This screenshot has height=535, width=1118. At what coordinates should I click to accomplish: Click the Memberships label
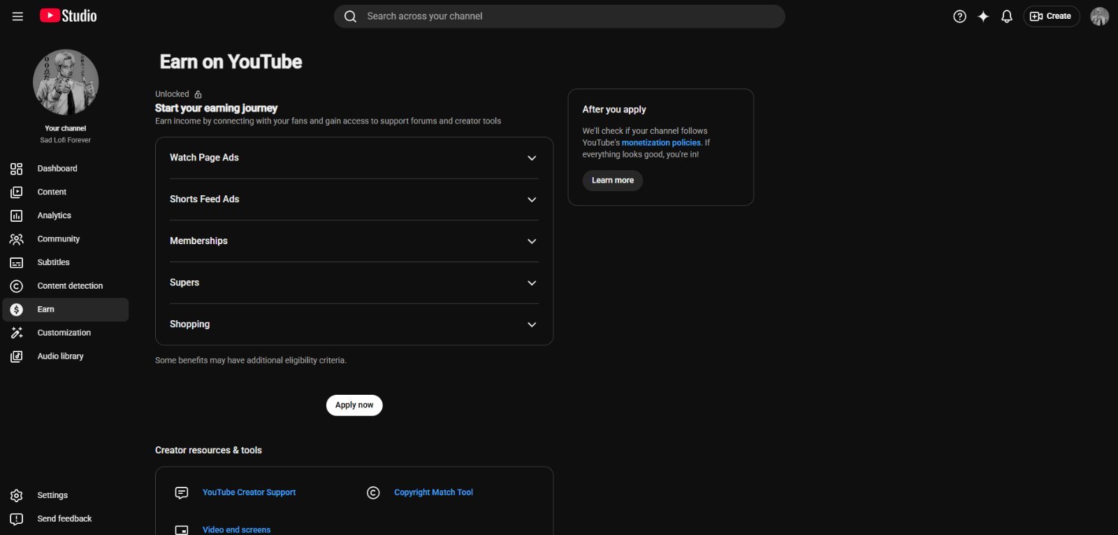198,241
